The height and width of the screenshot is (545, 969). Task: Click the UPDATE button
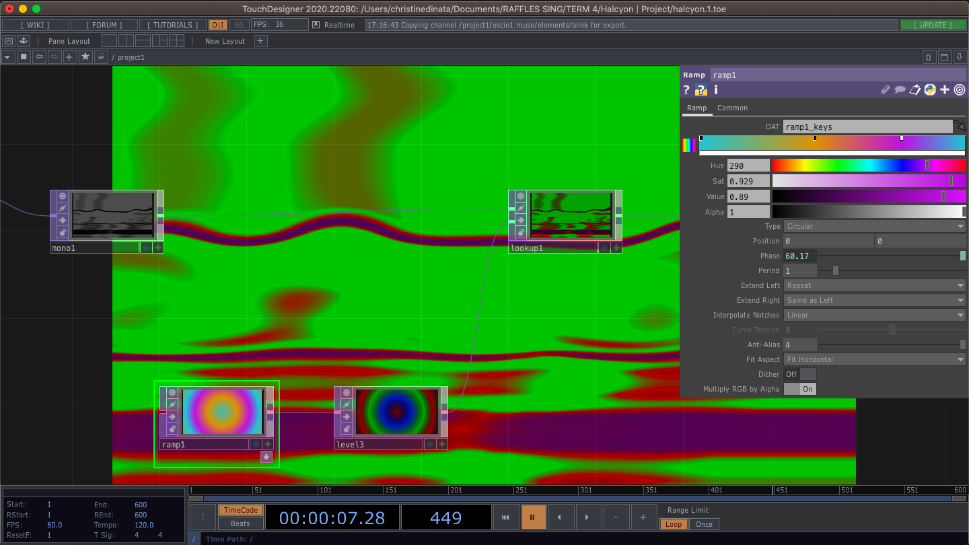(x=933, y=24)
